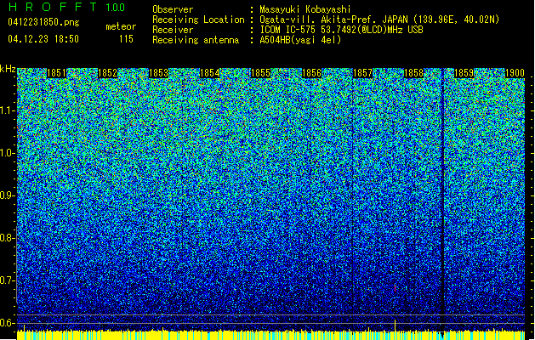Click the 0.6 kHz axis label

pos(7,323)
